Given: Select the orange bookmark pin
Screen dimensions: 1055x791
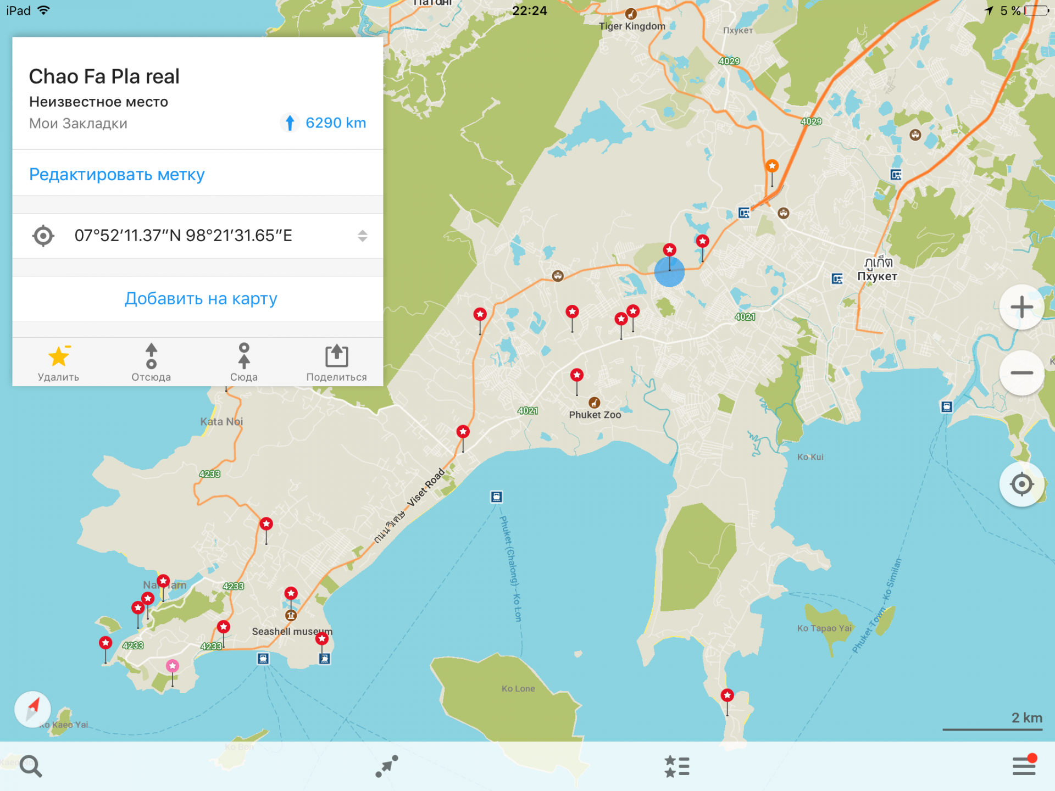Looking at the screenshot, I should point(772,166).
